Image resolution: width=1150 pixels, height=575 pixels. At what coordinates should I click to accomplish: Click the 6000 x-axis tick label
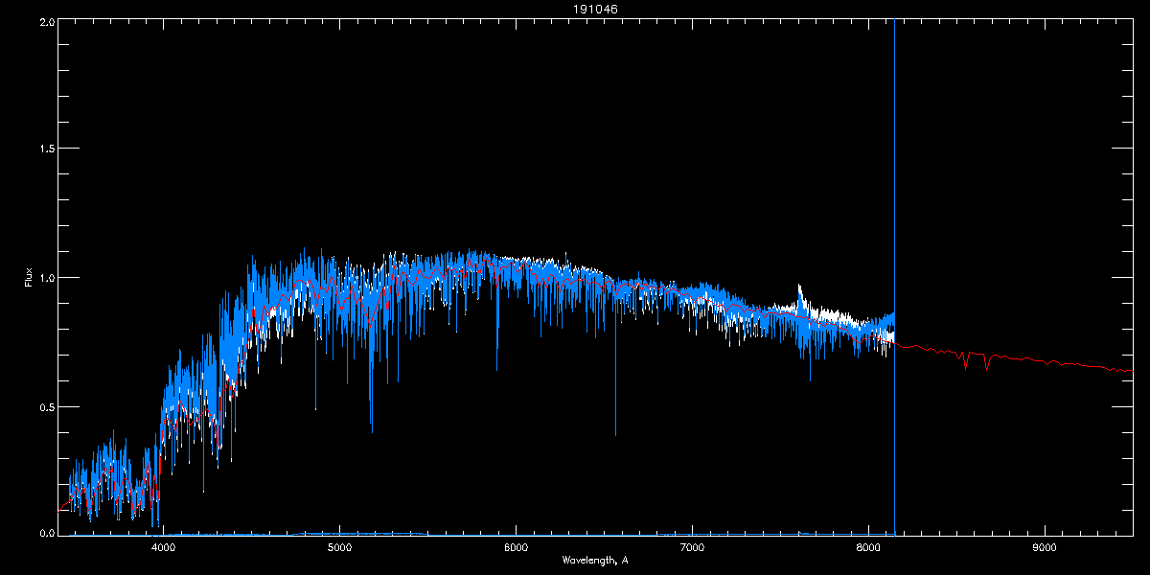pos(516,548)
